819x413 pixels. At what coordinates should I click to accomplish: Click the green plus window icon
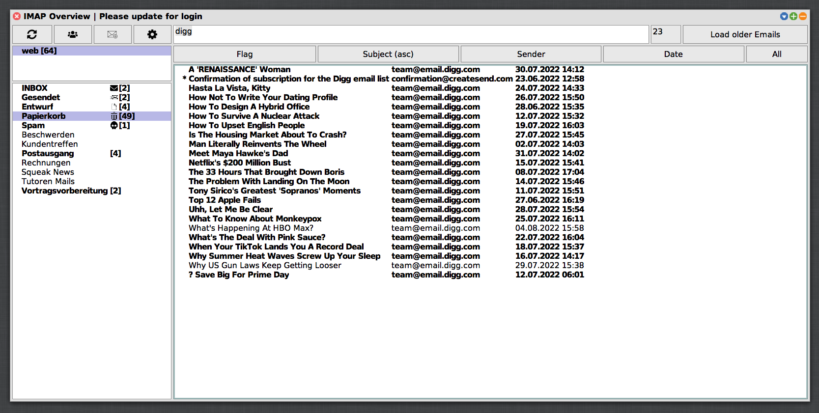click(793, 16)
